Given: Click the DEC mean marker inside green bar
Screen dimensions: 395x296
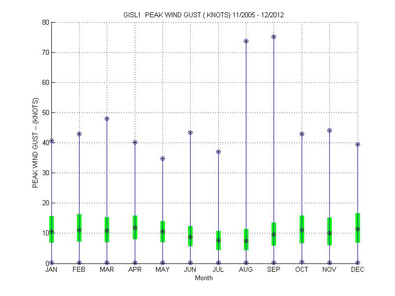Looking at the screenshot, I should coord(357,229).
